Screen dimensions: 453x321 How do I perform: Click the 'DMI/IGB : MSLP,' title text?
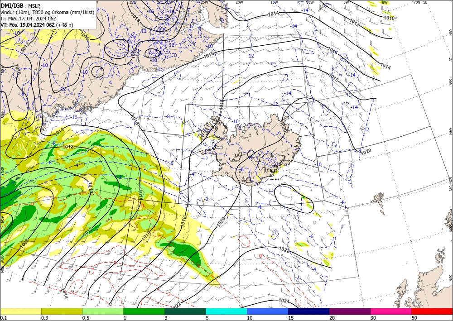tap(21, 5)
